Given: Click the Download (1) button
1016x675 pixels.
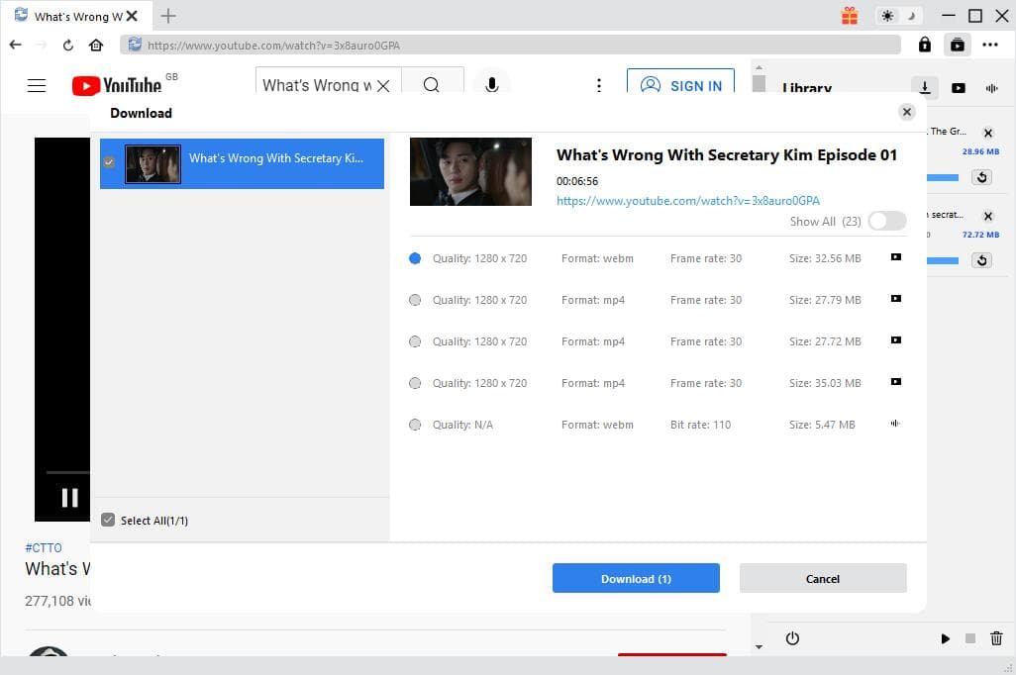Looking at the screenshot, I should (636, 578).
